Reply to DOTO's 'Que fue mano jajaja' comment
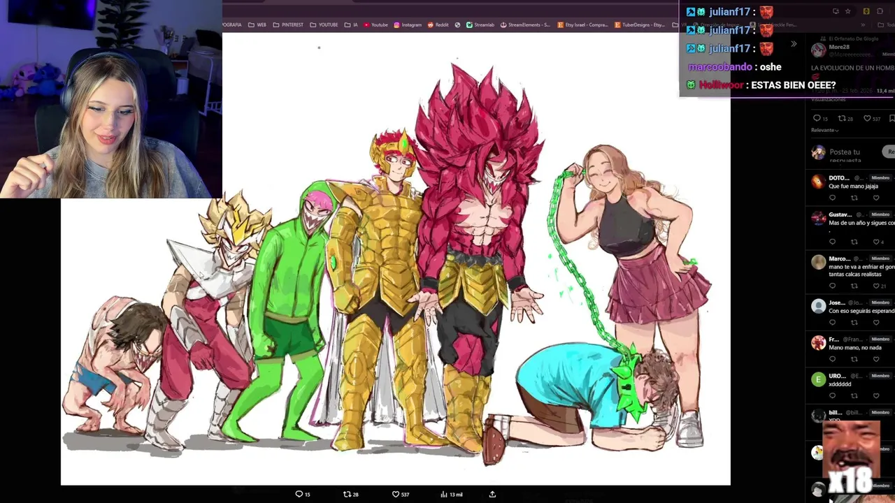 pos(832,198)
